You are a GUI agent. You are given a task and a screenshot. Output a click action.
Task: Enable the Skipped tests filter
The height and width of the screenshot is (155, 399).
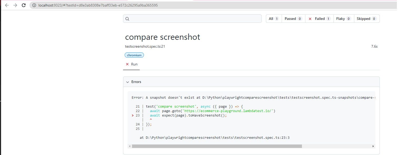[x=366, y=19]
